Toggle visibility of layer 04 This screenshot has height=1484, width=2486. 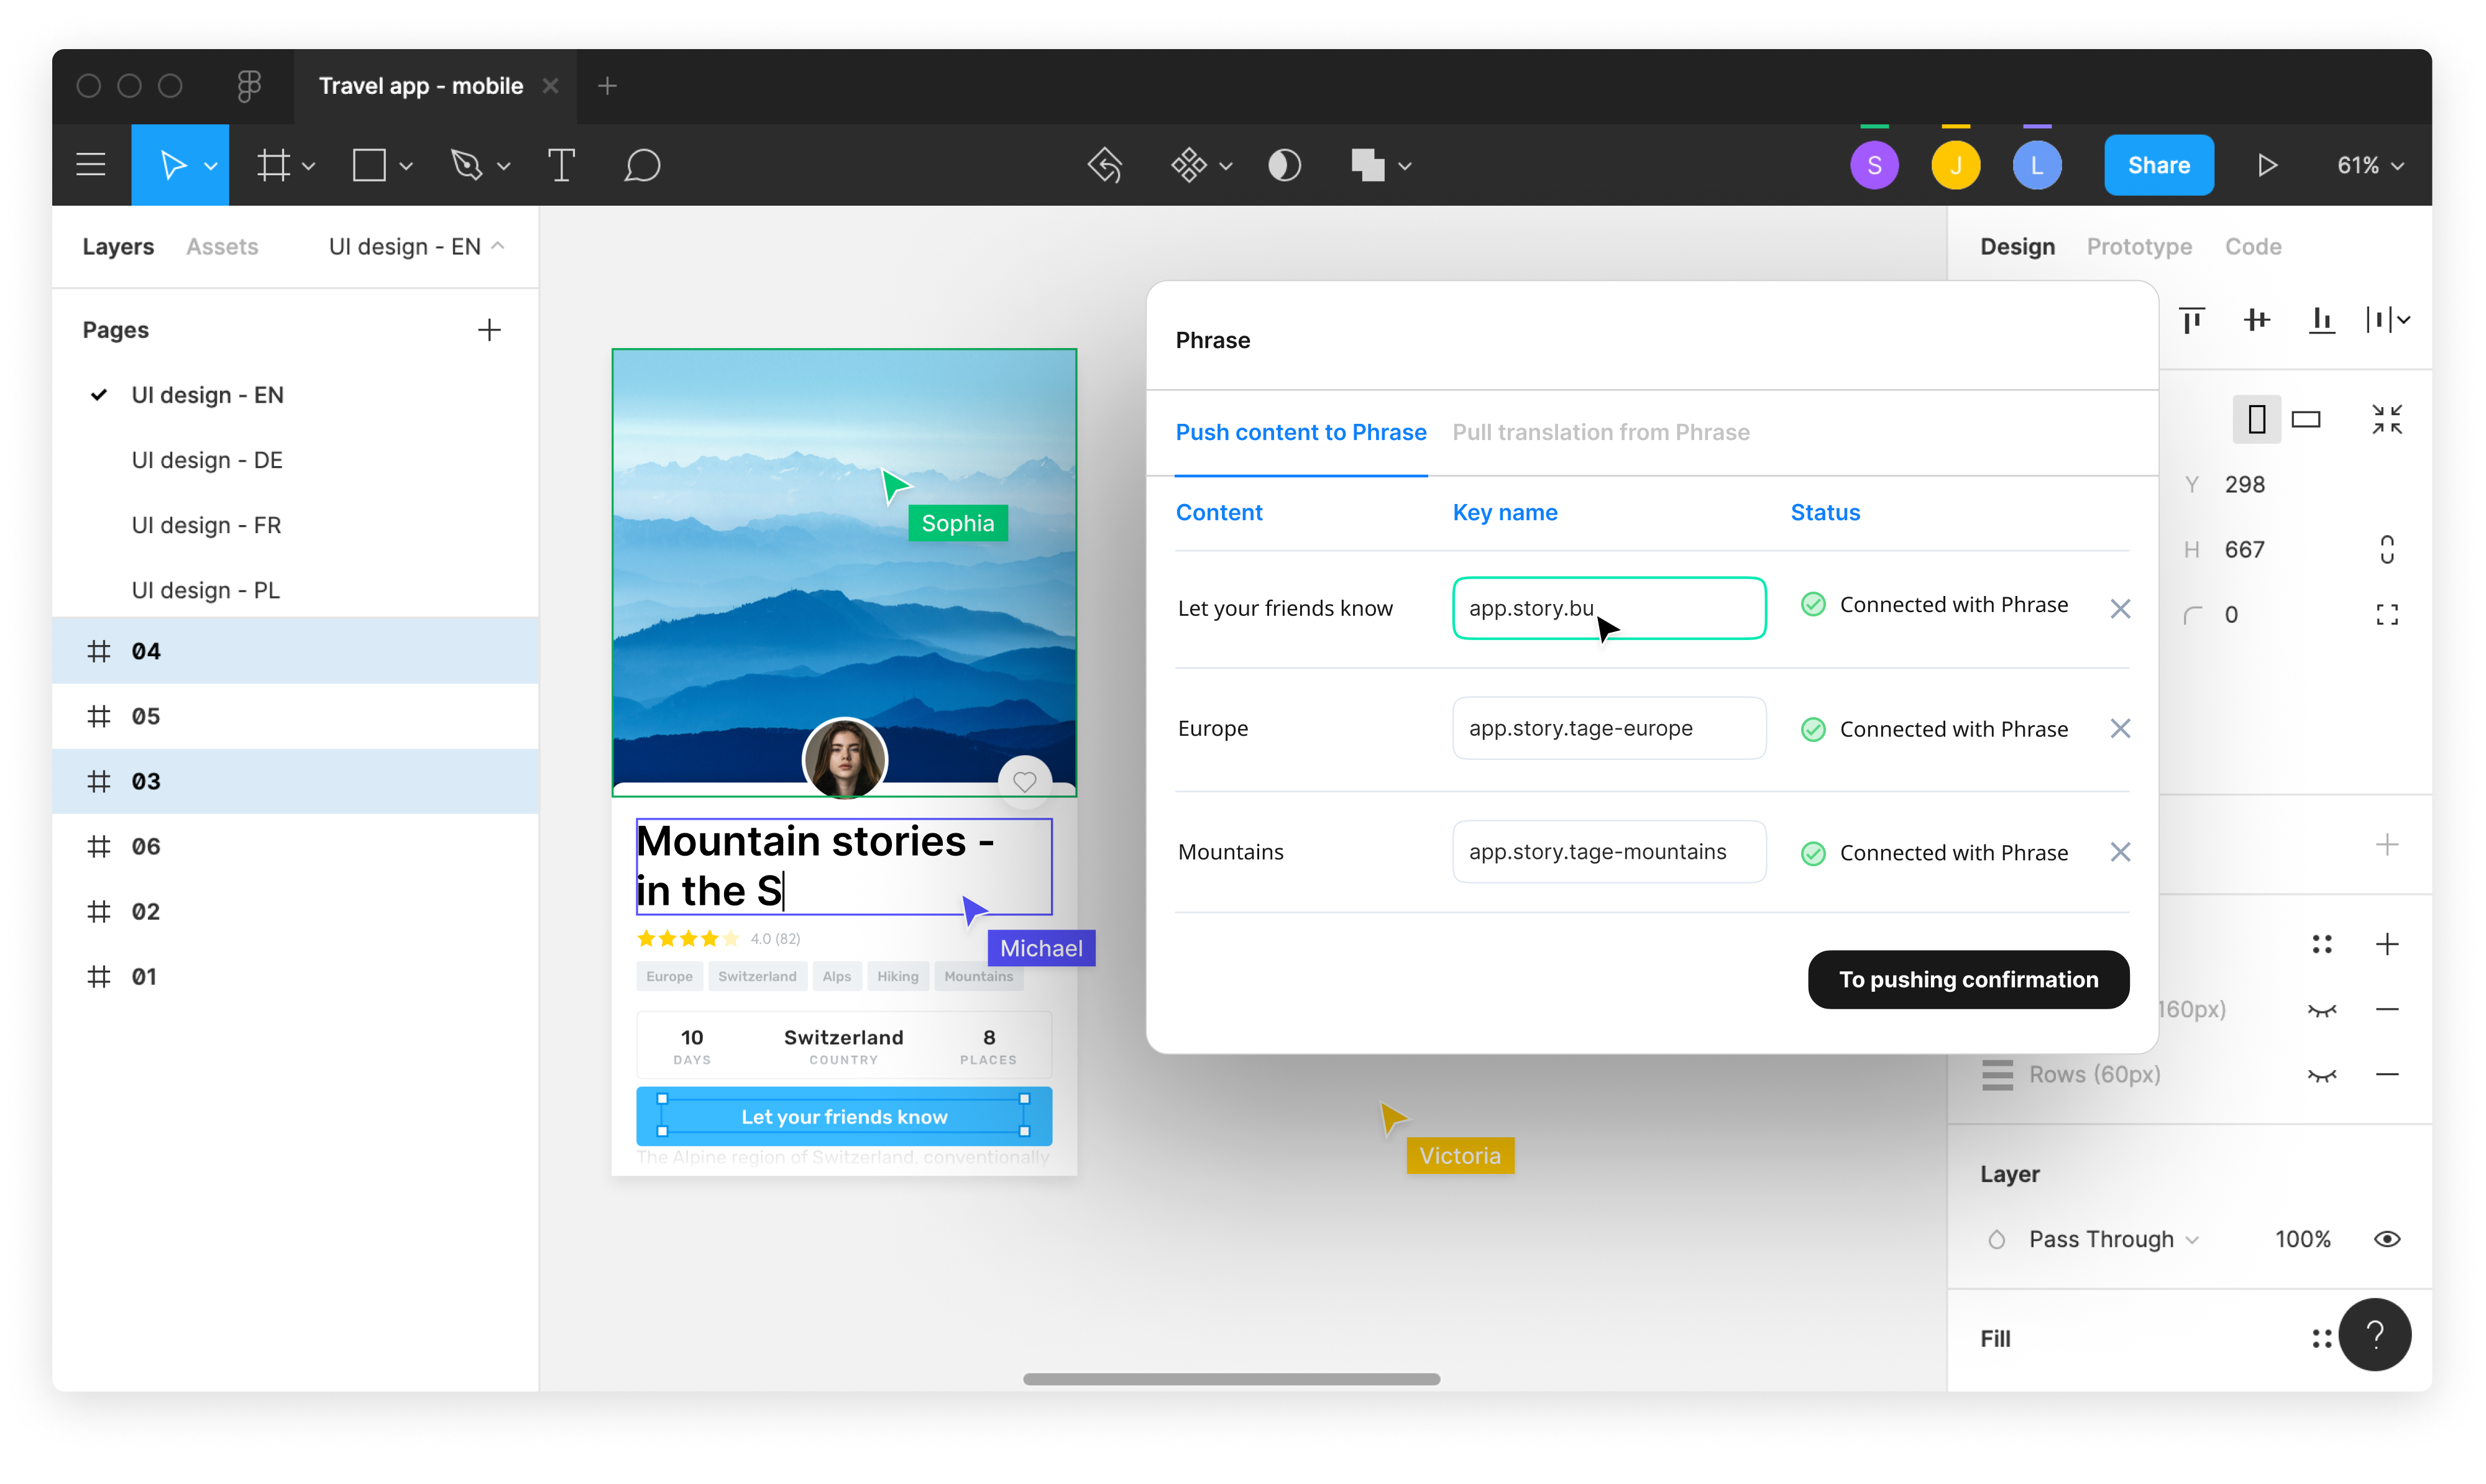[x=500, y=650]
